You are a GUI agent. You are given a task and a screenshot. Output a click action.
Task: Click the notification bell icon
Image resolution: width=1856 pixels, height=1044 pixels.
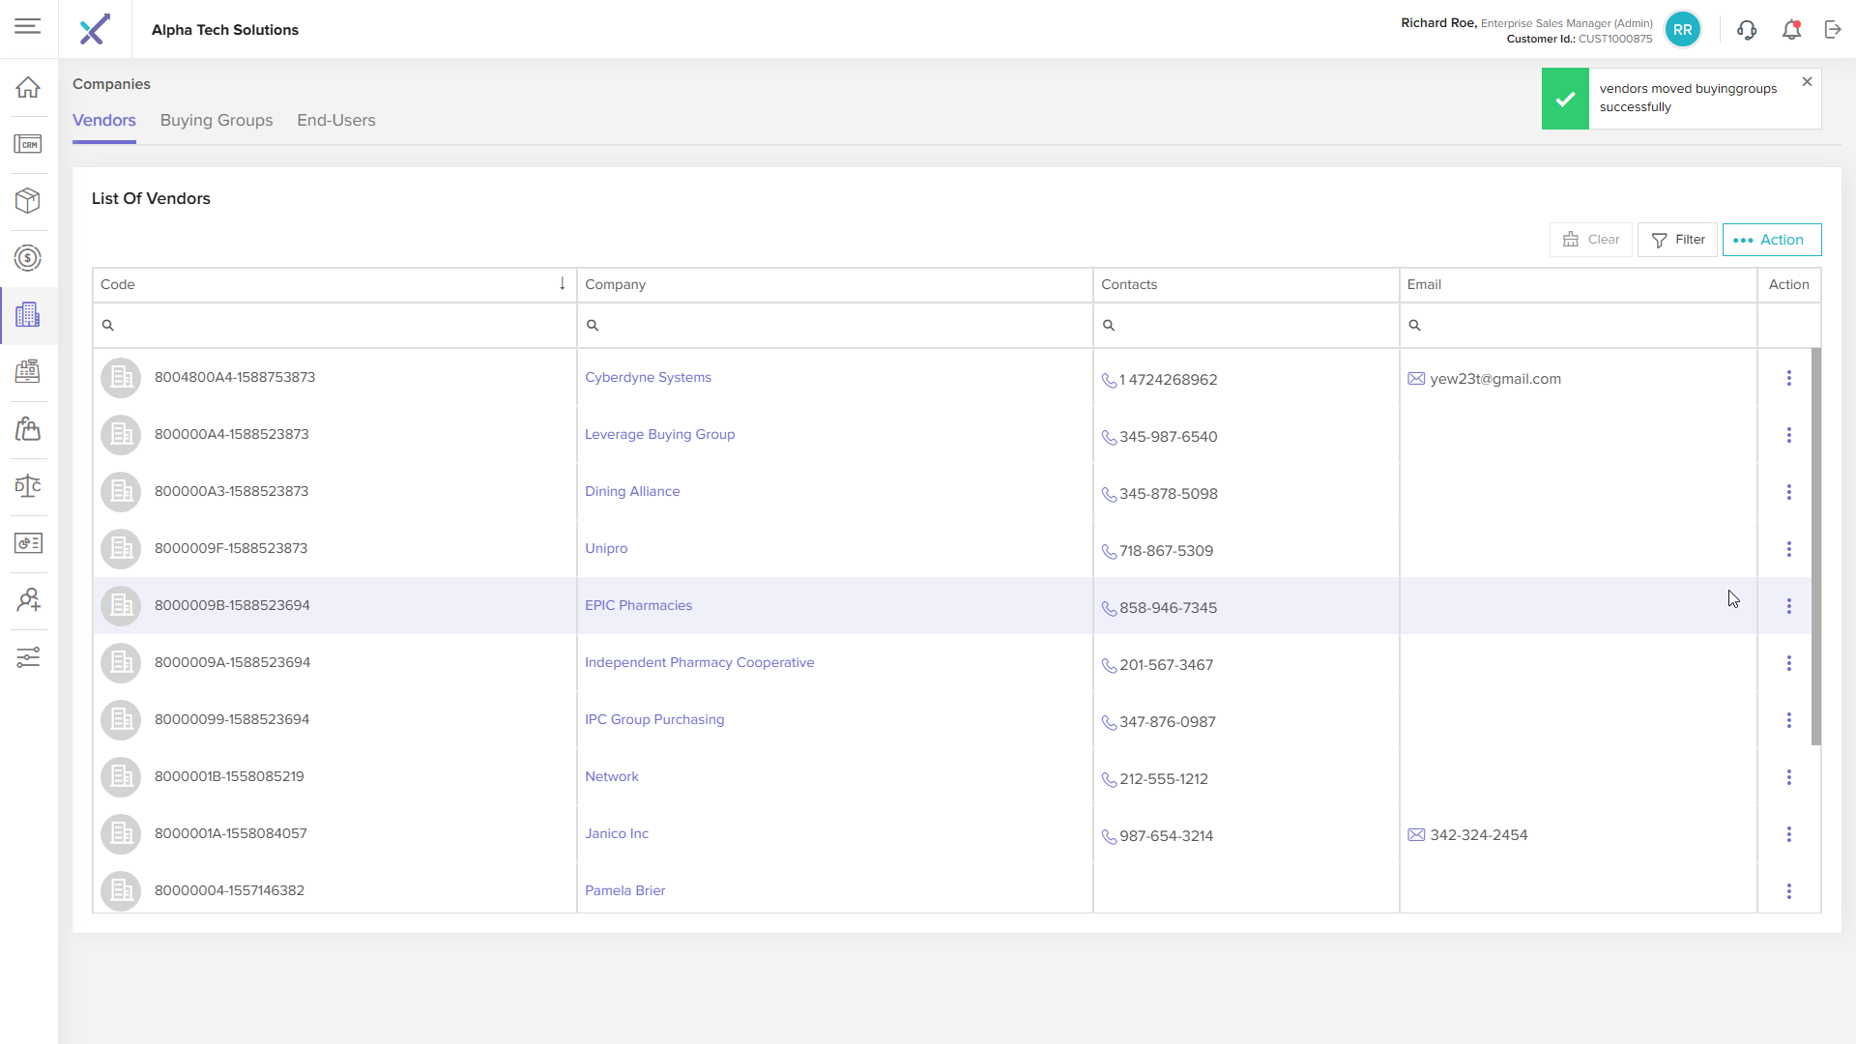coord(1791,30)
